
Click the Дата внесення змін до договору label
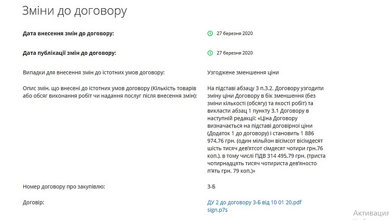click(x=68, y=34)
